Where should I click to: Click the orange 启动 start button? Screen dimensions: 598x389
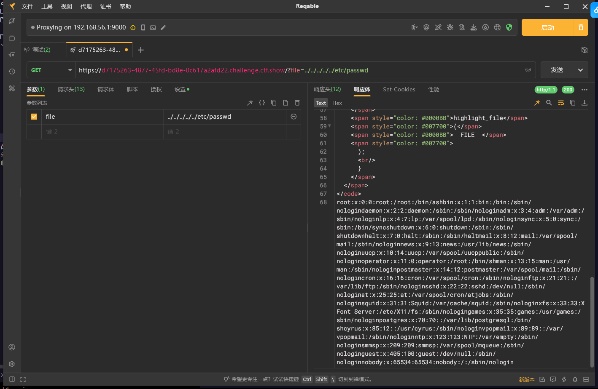click(547, 27)
